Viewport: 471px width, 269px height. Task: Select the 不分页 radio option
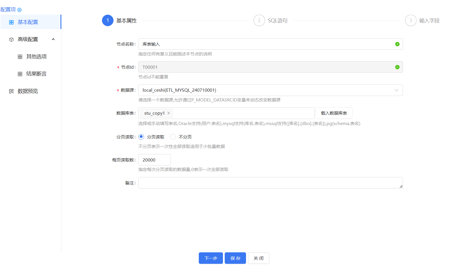click(x=173, y=137)
